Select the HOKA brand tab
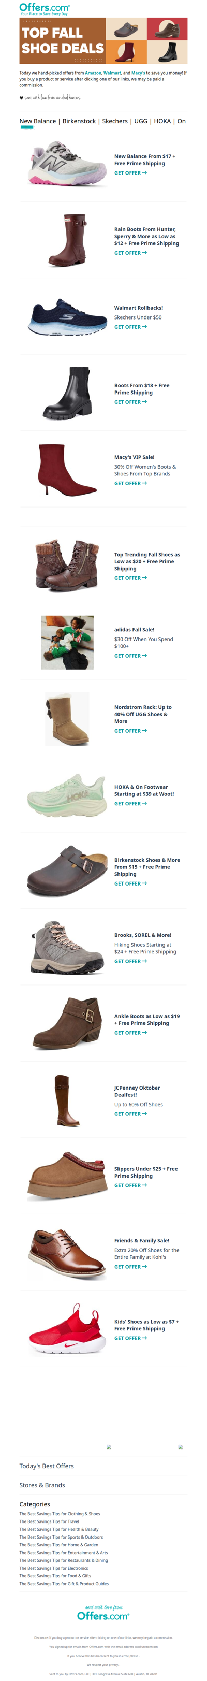The height and width of the screenshot is (1681, 207). point(162,121)
